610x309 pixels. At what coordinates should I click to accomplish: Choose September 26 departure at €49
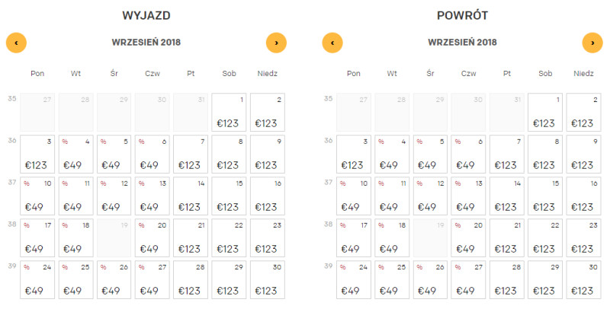coord(114,280)
